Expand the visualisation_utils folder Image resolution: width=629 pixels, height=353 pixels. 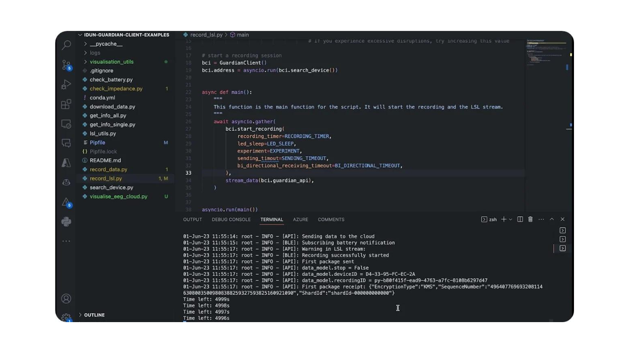tap(111, 62)
